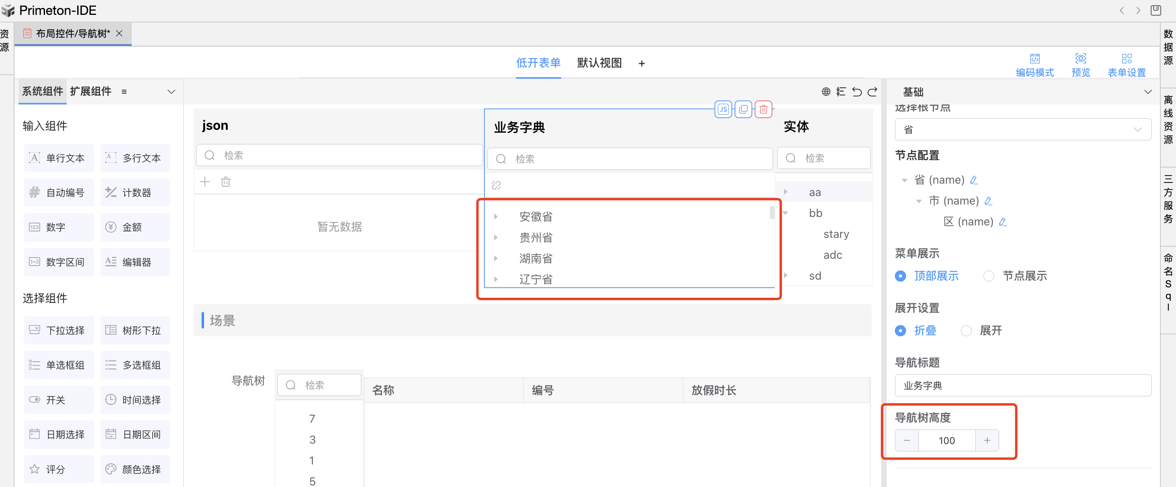Switch to the 默认视图 tab
This screenshot has height=487, width=1176.
tap(599, 63)
